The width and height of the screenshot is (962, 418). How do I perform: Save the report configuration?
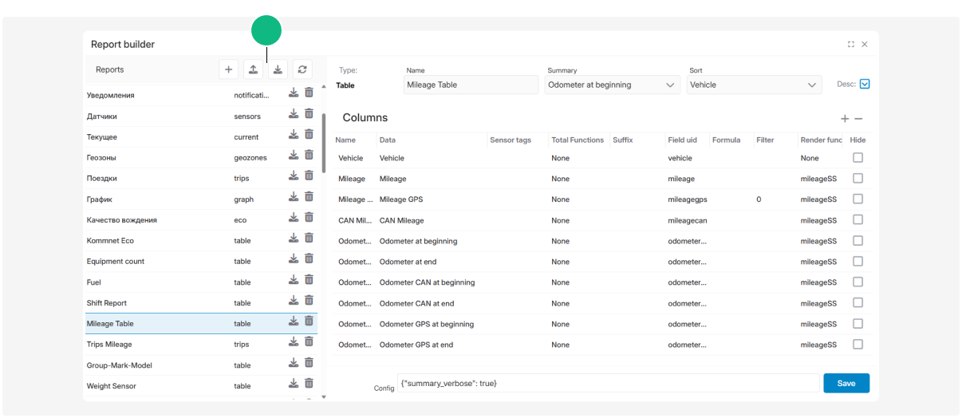(846, 383)
